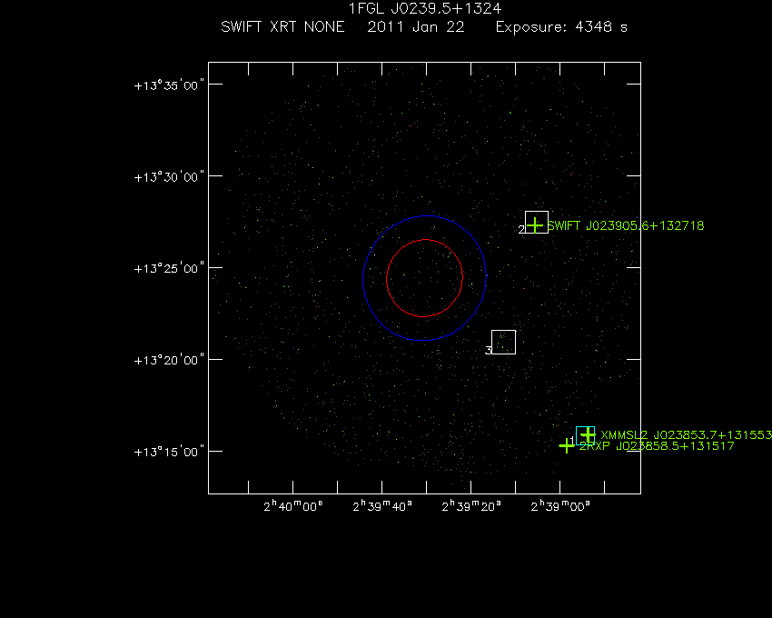Click the right ascension label 2h40m00s

pos(293,506)
